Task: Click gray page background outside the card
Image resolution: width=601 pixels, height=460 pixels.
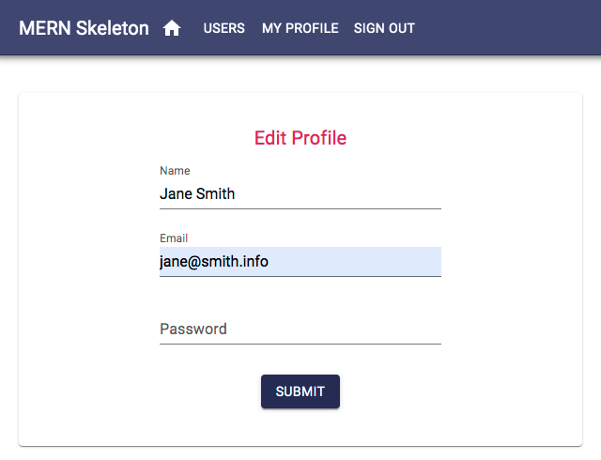Action: point(300,75)
